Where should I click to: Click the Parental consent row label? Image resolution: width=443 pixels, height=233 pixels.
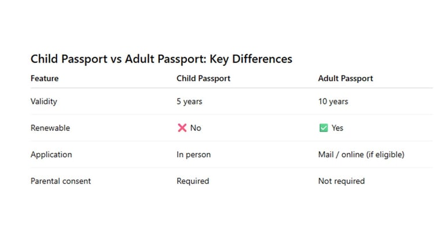tap(61, 181)
